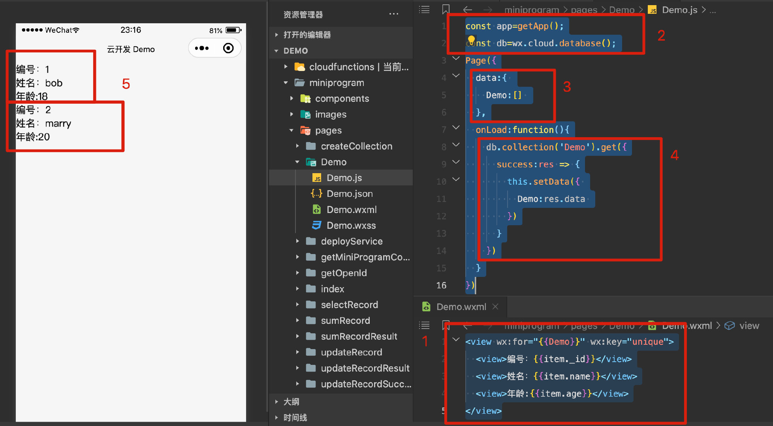Click the cloudfunctions cloud folder icon
The height and width of the screenshot is (426, 773).
pyautogui.click(x=300, y=67)
